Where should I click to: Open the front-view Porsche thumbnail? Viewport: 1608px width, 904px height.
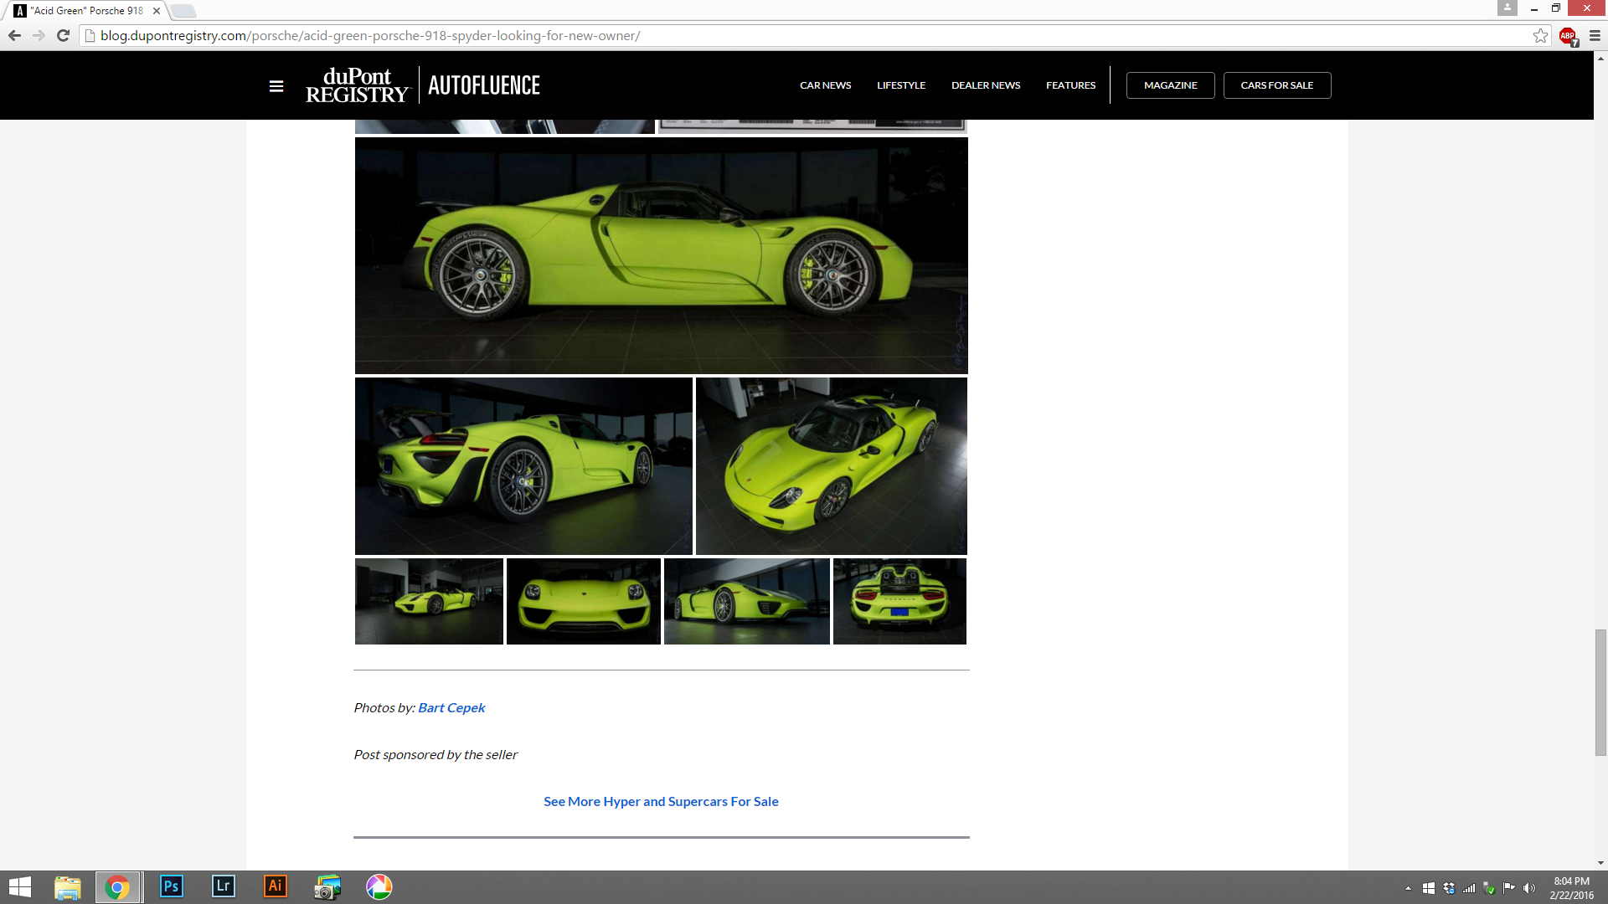click(x=584, y=601)
